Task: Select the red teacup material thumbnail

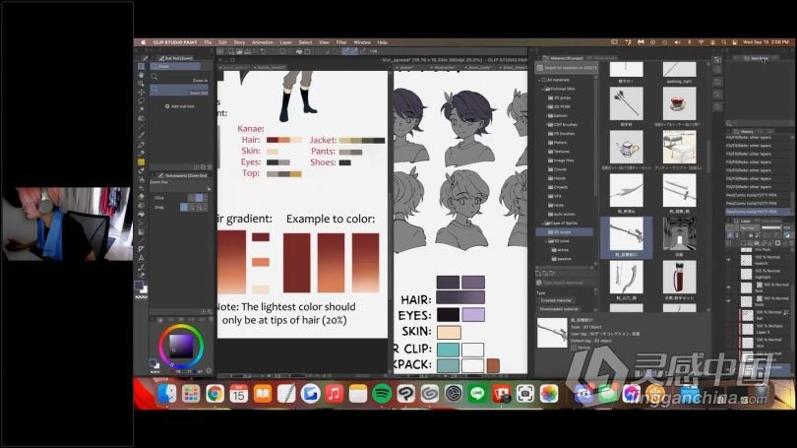Action: (x=679, y=103)
